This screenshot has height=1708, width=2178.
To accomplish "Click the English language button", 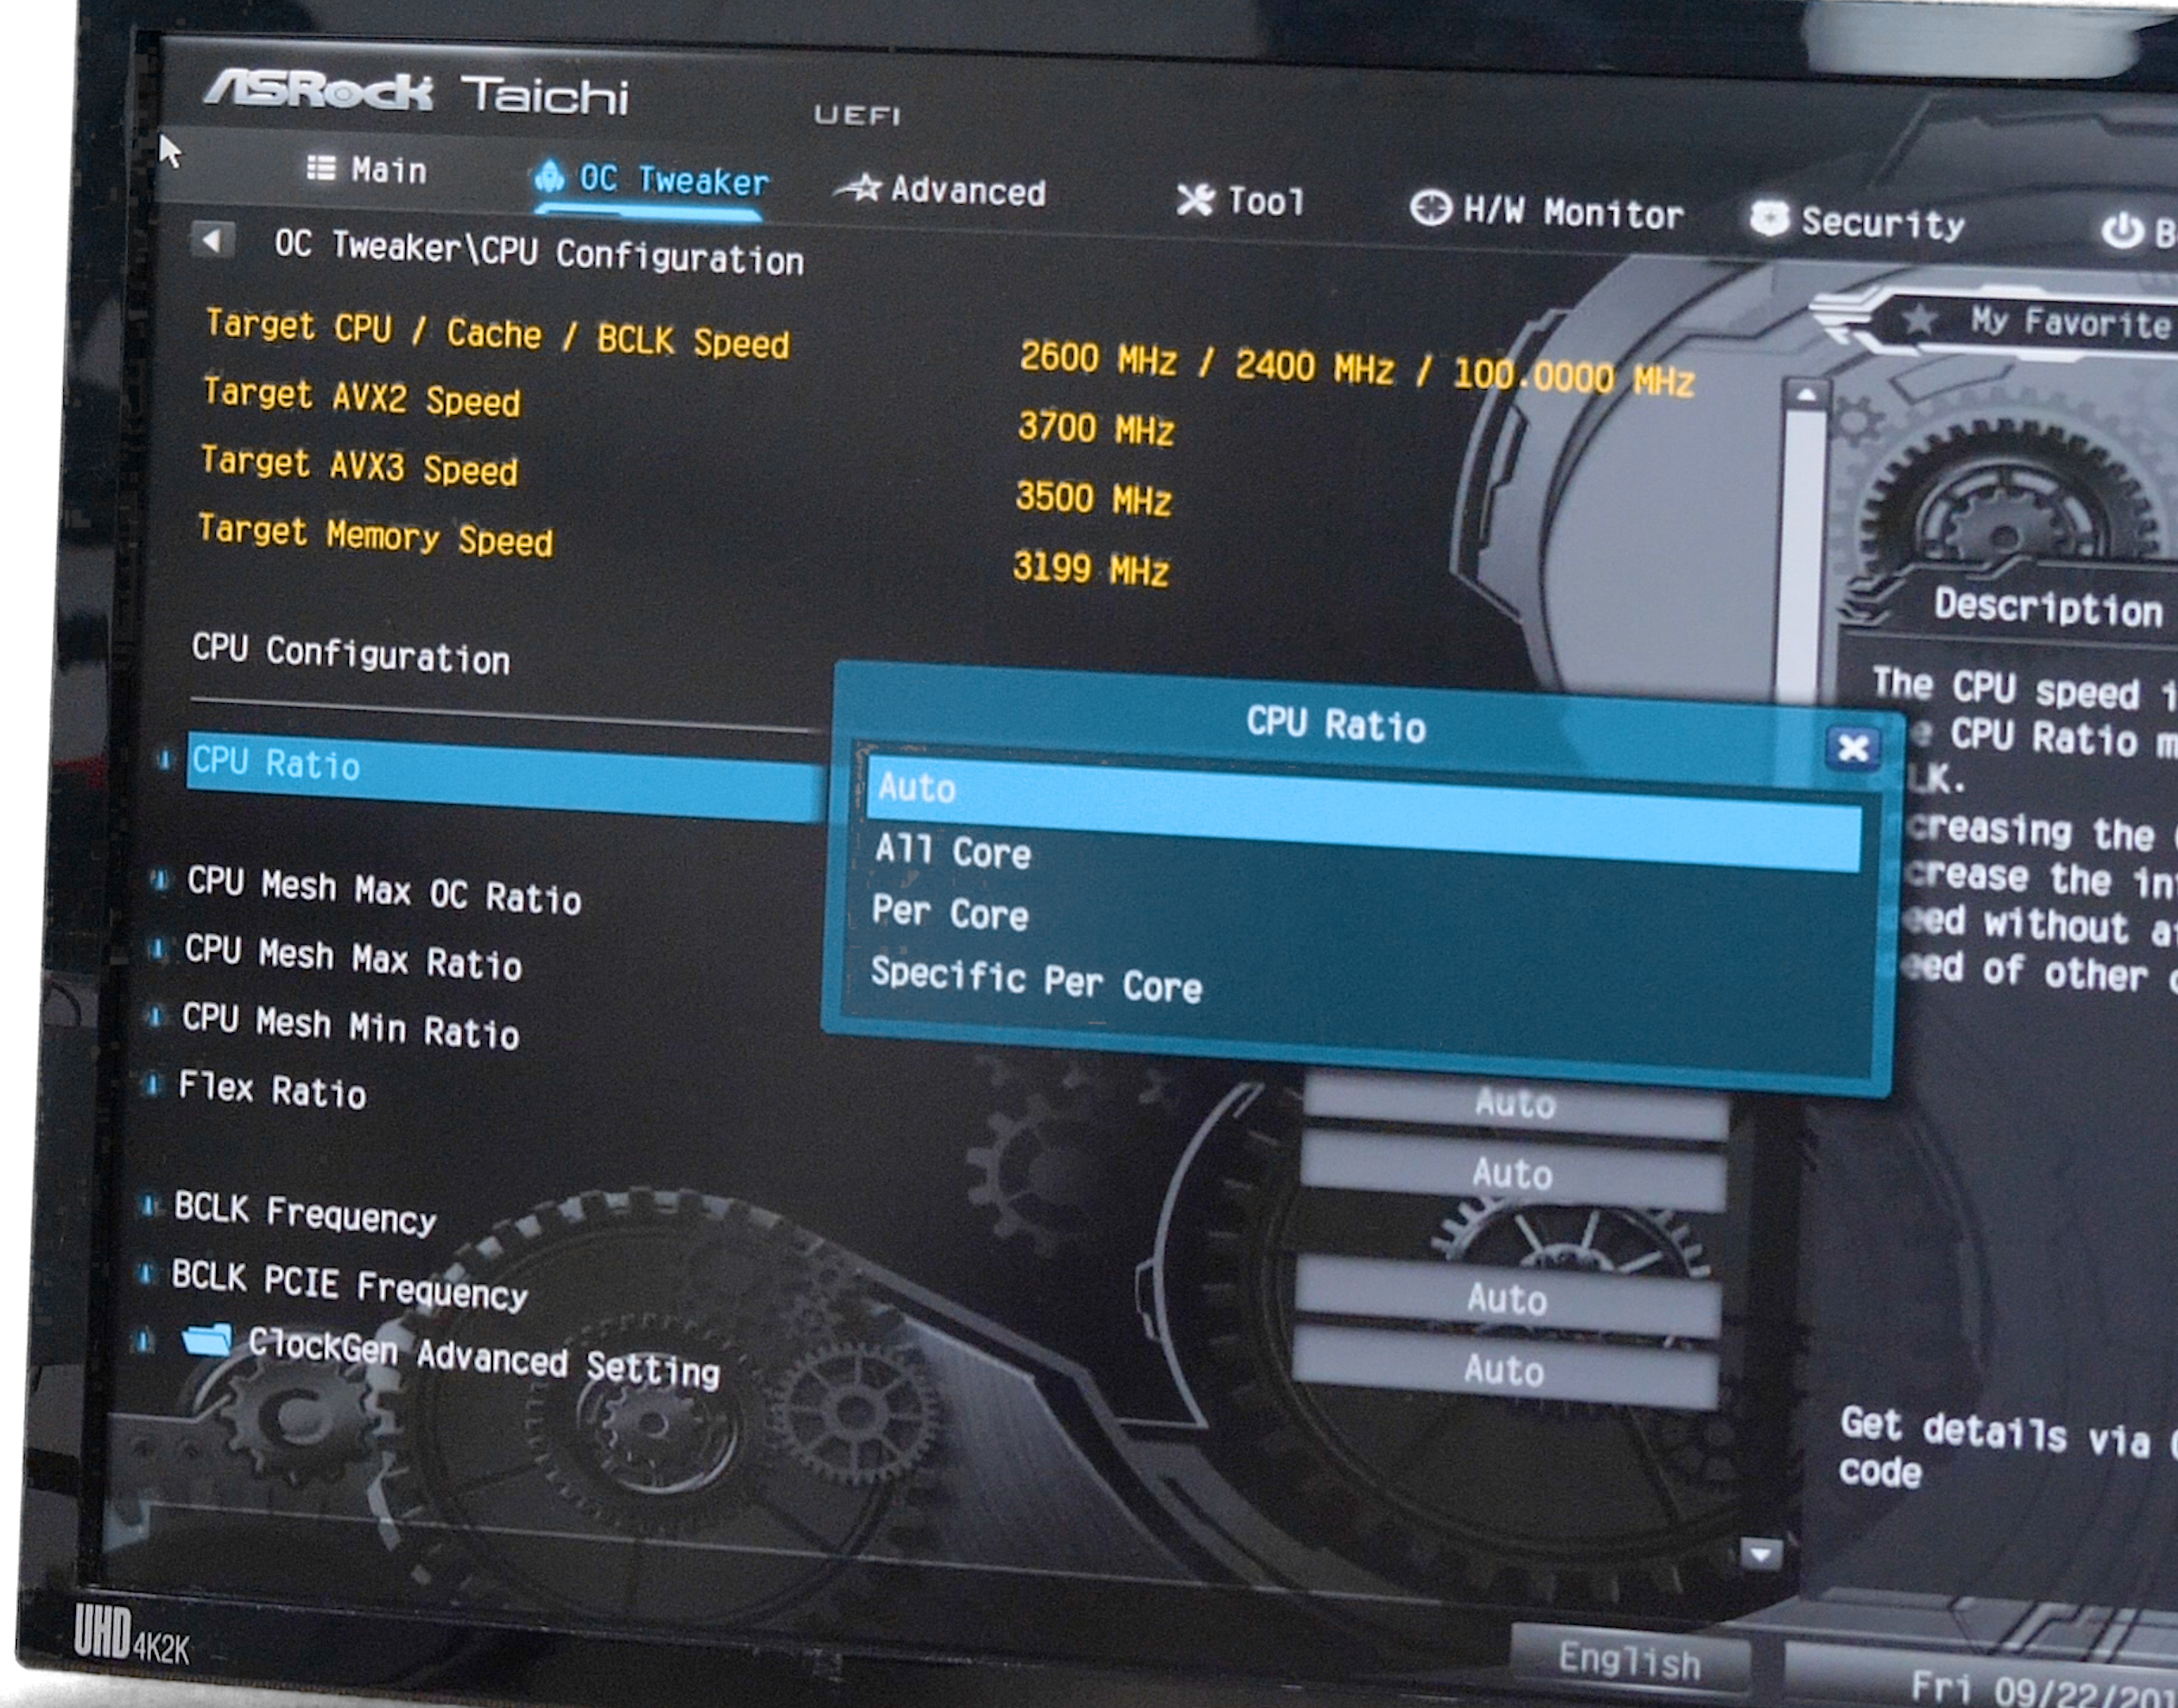I will coord(1629,1660).
